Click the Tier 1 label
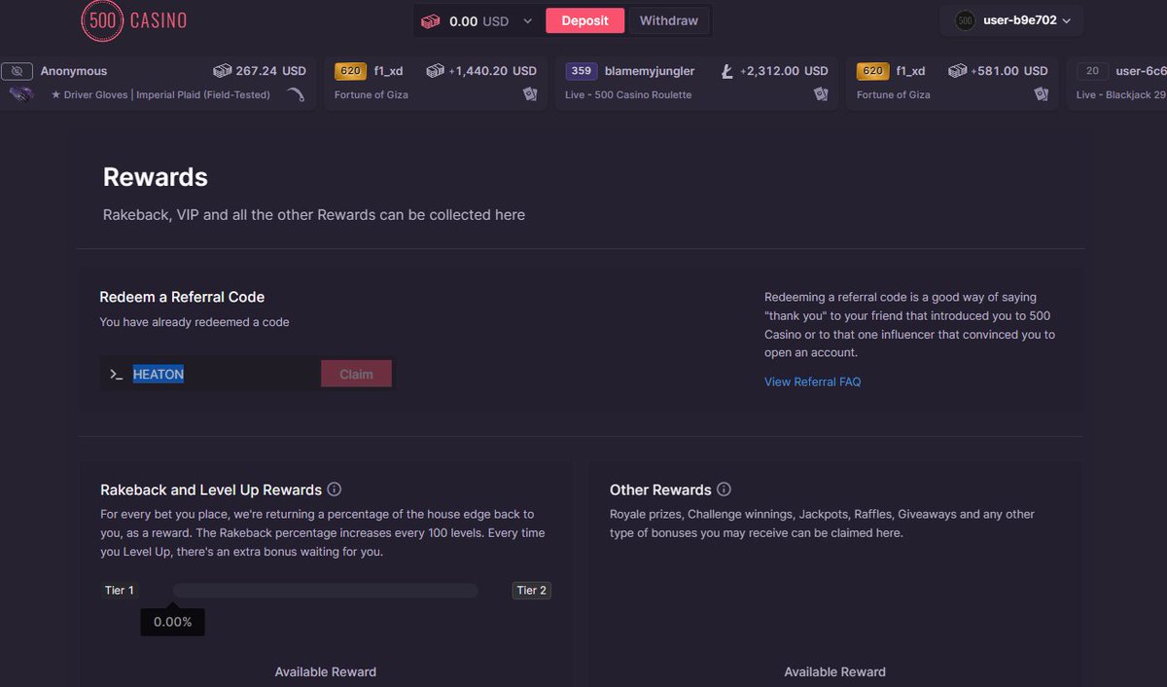Image resolution: width=1167 pixels, height=687 pixels. point(120,591)
